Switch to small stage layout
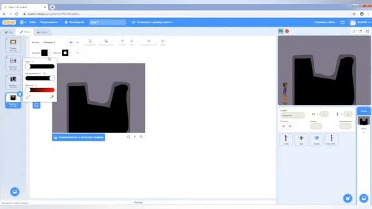Screen dimensions: 372x209 [354, 31]
